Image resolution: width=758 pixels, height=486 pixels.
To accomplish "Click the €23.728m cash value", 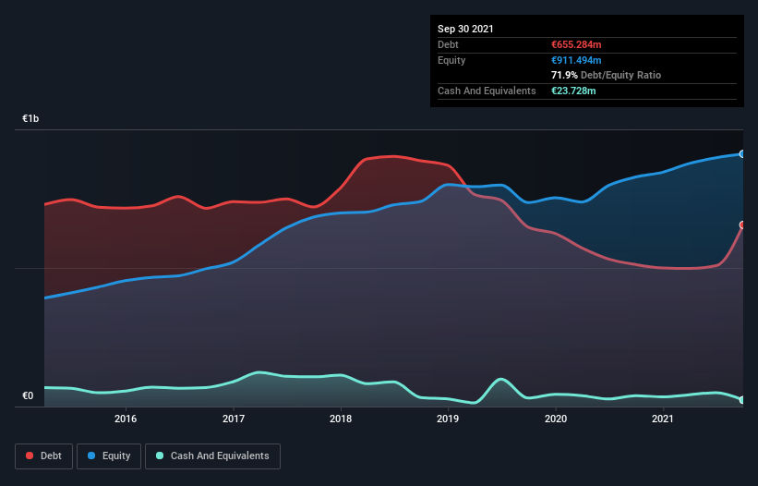I will [x=573, y=91].
